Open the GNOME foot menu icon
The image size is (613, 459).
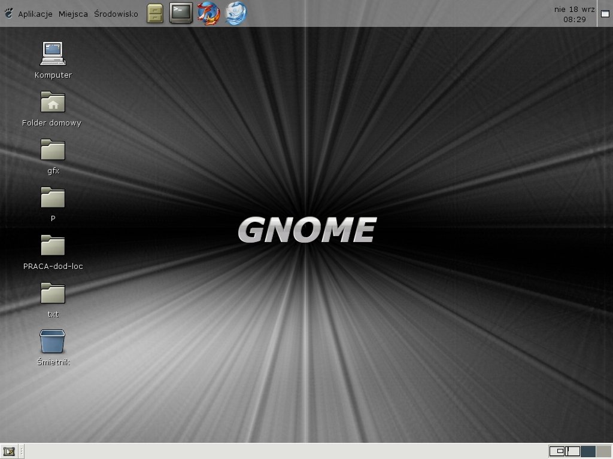8,13
